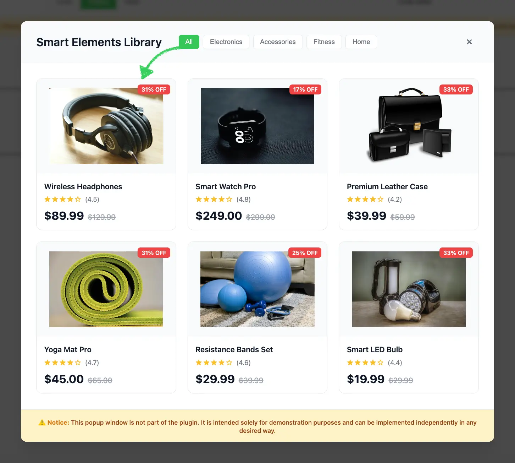Close the Smart Elements Library popup
Image resolution: width=515 pixels, height=463 pixels.
[469, 42]
